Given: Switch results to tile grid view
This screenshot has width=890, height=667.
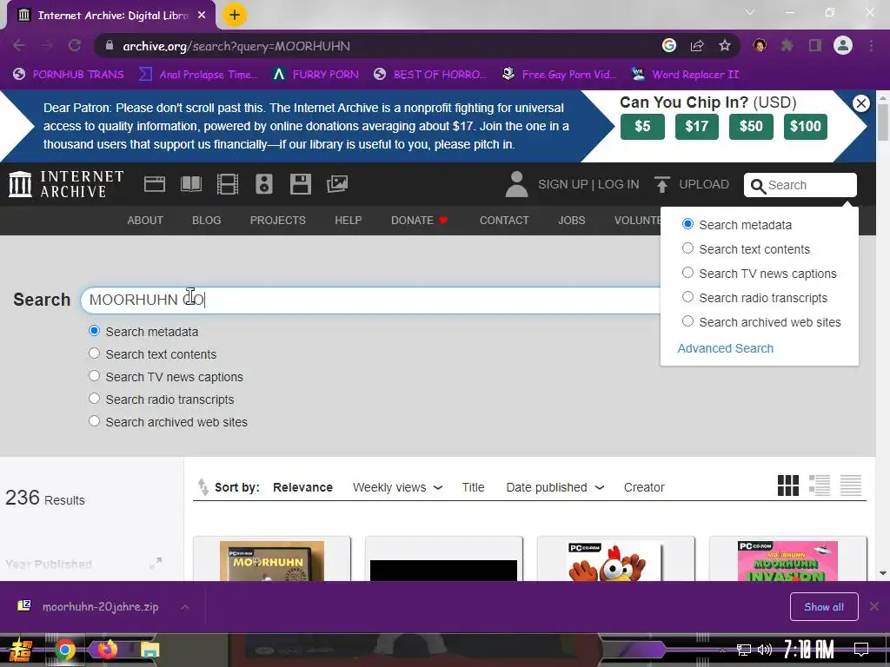Looking at the screenshot, I should point(787,485).
